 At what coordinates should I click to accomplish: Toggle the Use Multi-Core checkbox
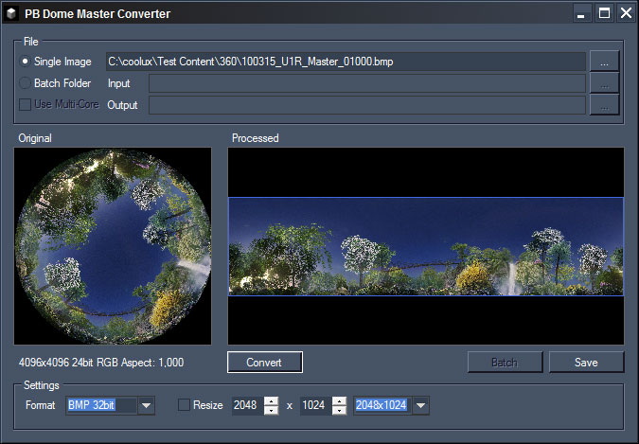(x=25, y=105)
